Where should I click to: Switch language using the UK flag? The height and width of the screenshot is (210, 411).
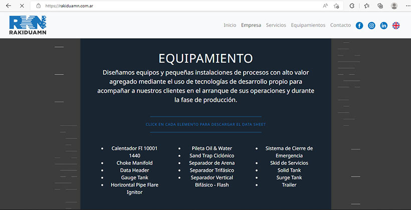pyautogui.click(x=396, y=25)
